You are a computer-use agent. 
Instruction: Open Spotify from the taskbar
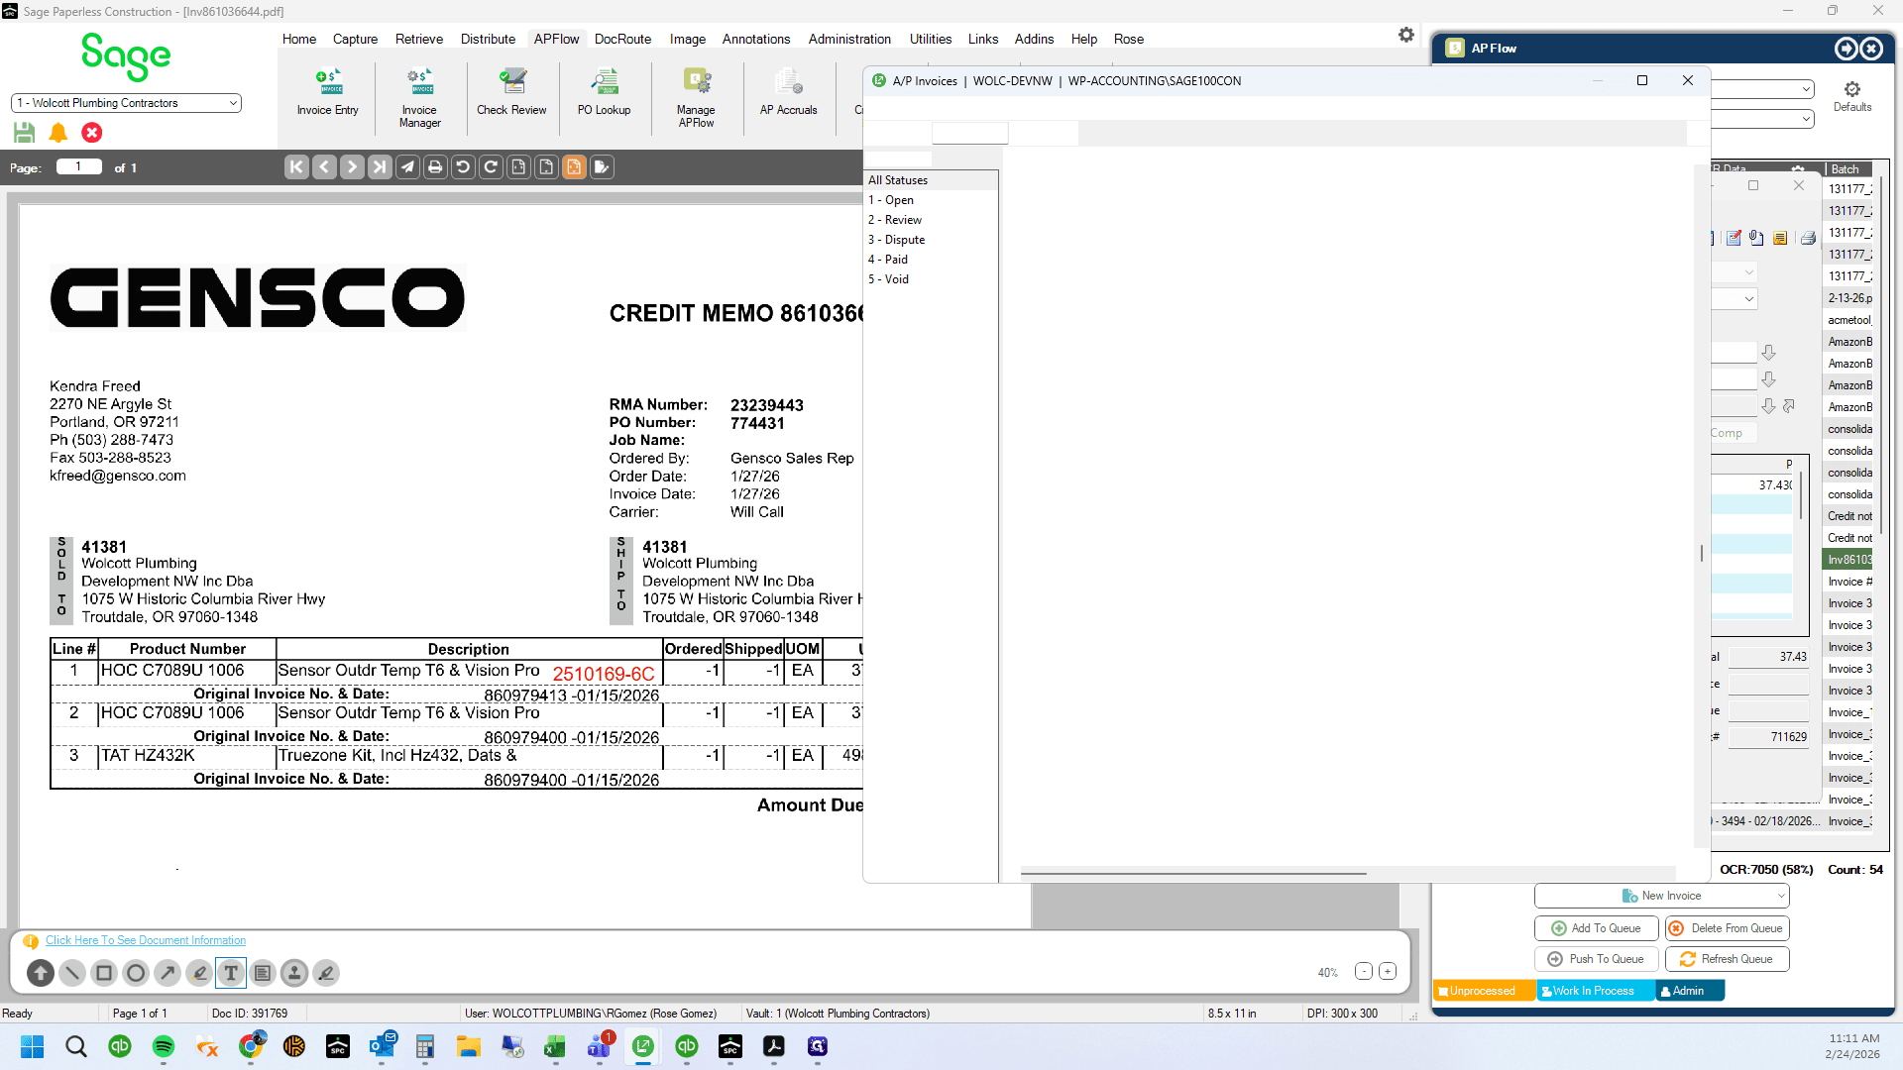click(x=164, y=1046)
